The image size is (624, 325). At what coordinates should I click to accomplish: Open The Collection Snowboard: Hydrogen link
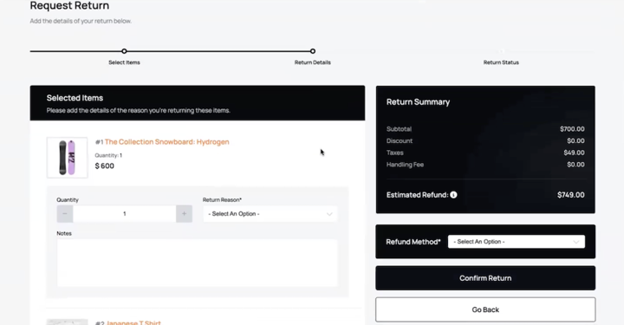click(166, 142)
